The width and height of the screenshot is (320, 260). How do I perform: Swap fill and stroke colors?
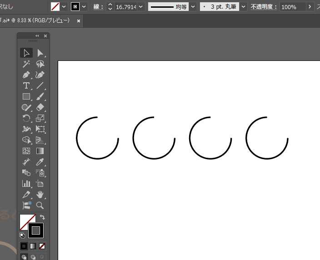(42, 217)
